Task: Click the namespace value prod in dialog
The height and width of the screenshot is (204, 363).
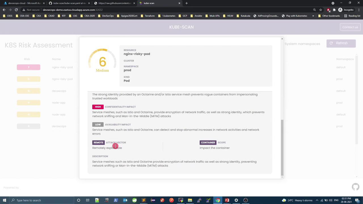Action: pos(127,70)
